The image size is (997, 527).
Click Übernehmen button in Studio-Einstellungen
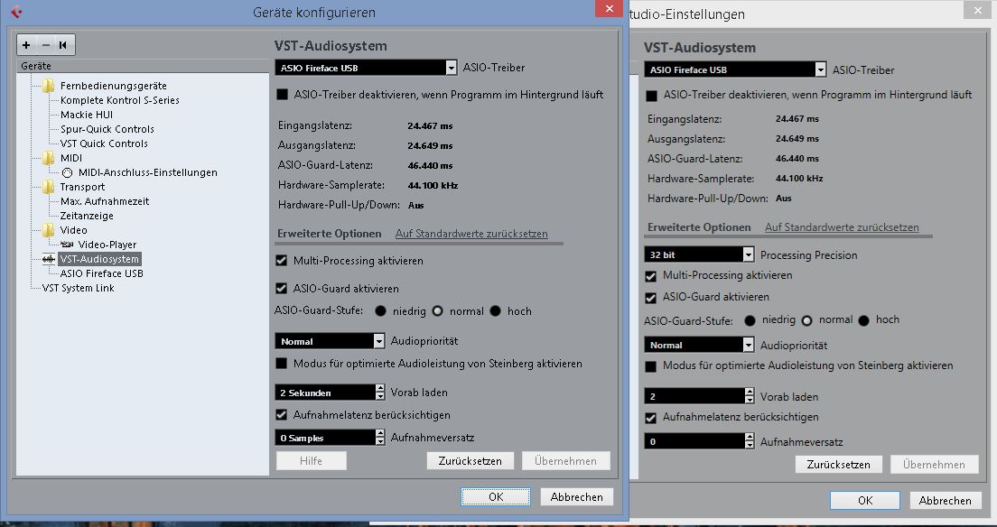click(x=934, y=465)
